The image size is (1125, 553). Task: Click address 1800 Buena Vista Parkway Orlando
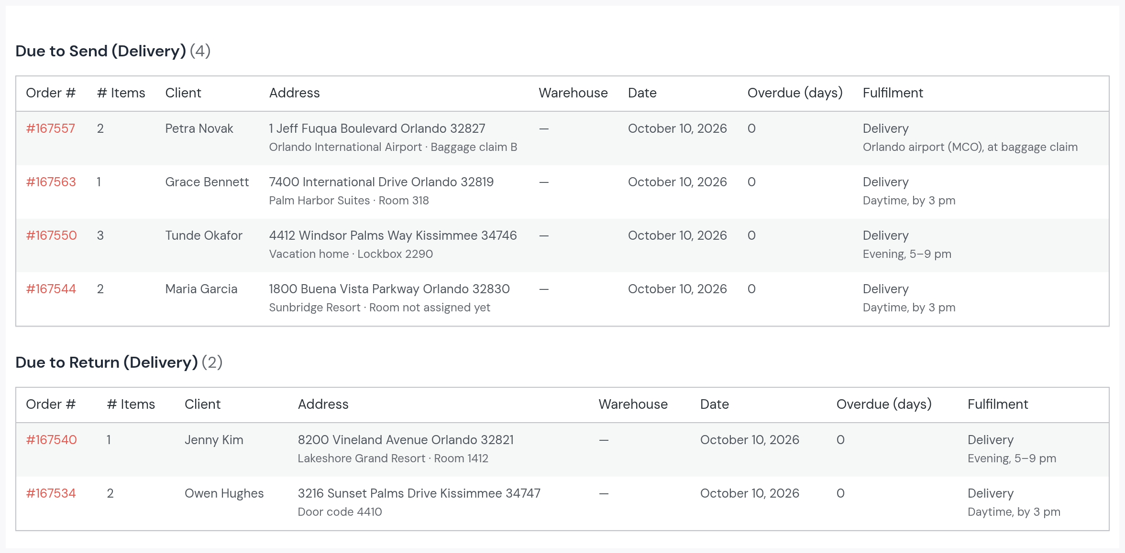click(368, 289)
